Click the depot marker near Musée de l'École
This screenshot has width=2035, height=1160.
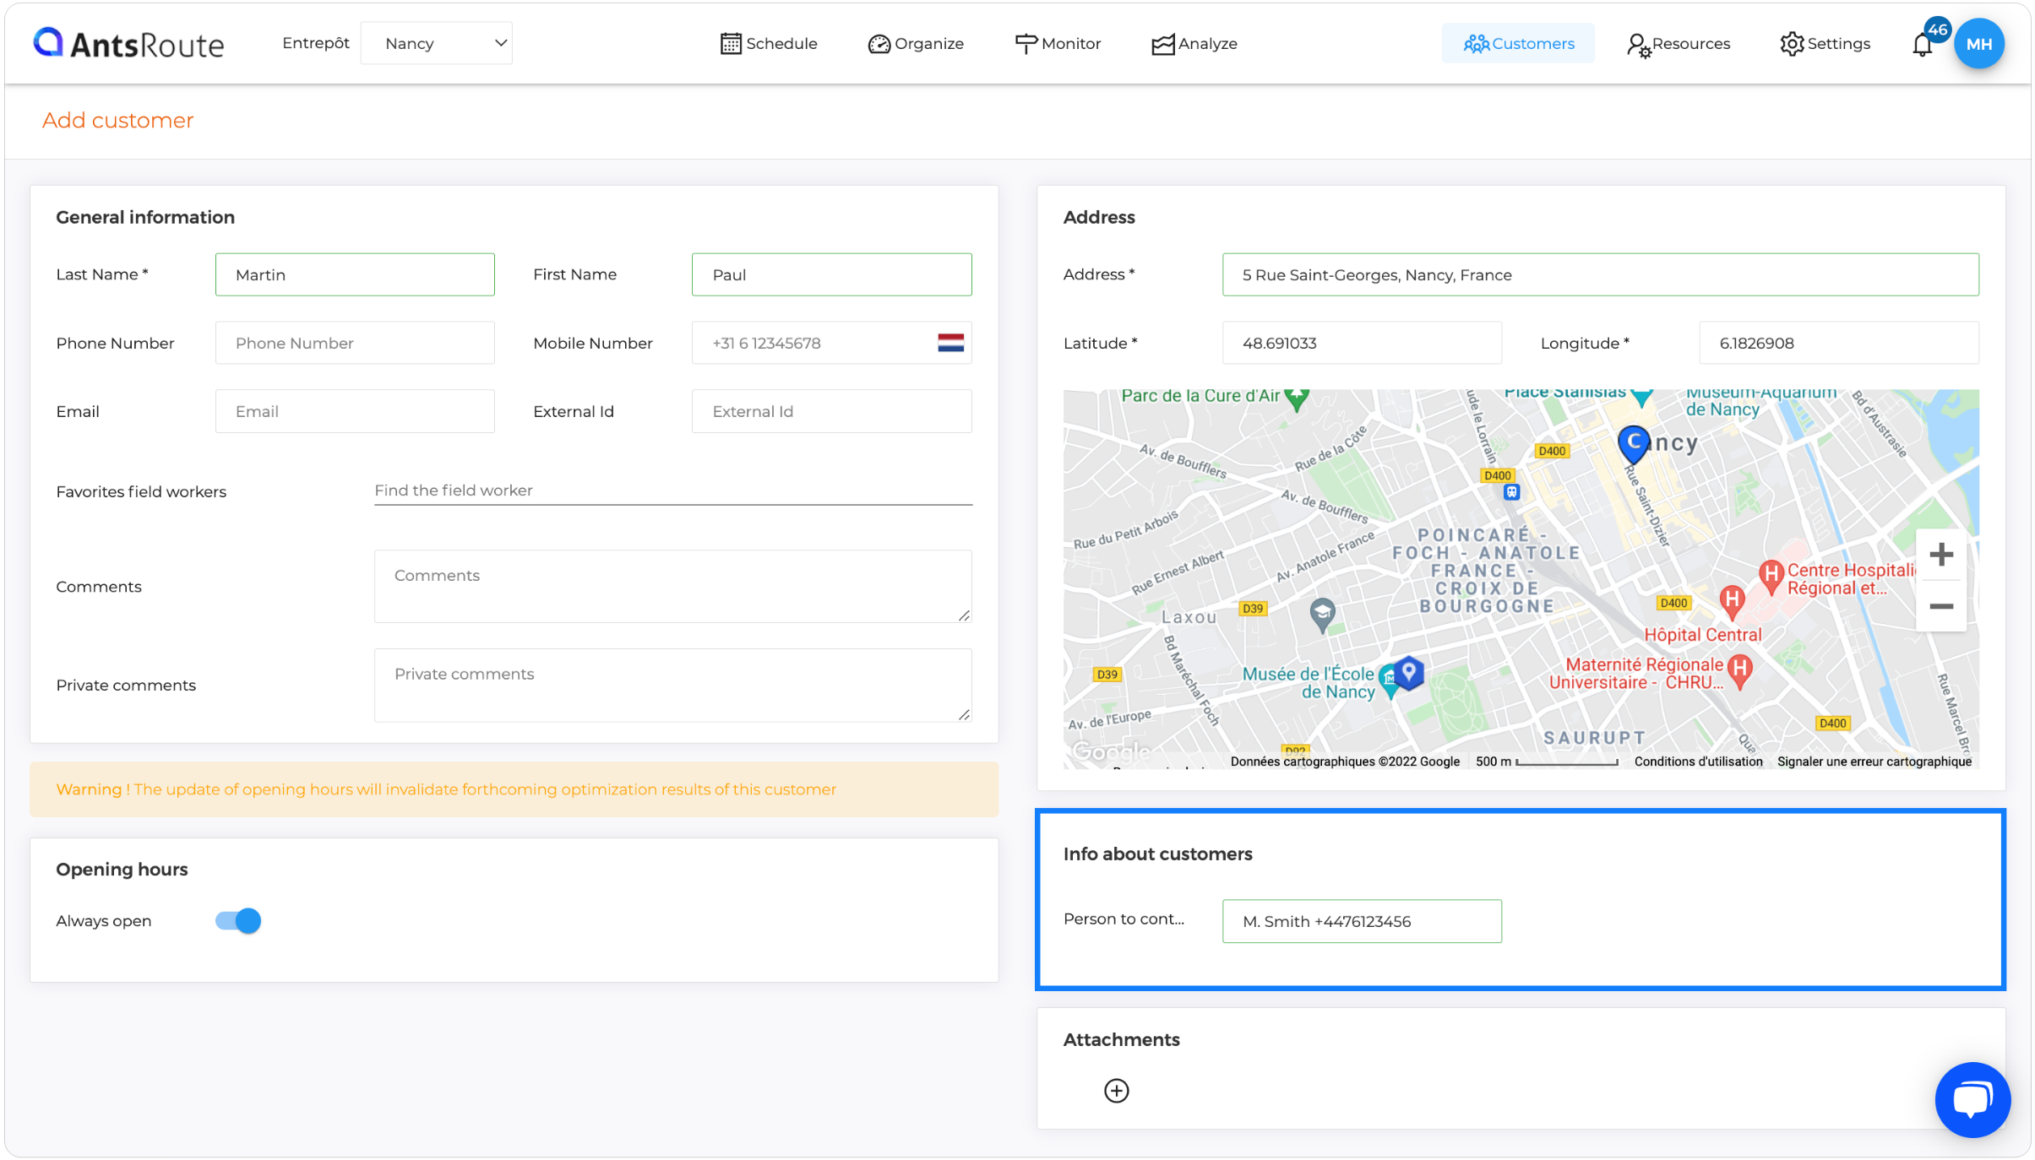(1408, 673)
